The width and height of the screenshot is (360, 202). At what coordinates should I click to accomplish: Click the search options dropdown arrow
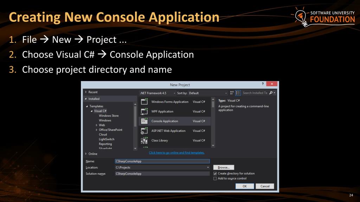point(274,93)
